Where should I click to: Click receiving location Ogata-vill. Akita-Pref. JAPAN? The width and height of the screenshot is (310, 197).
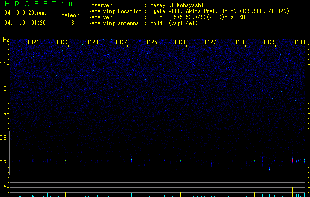[194, 11]
